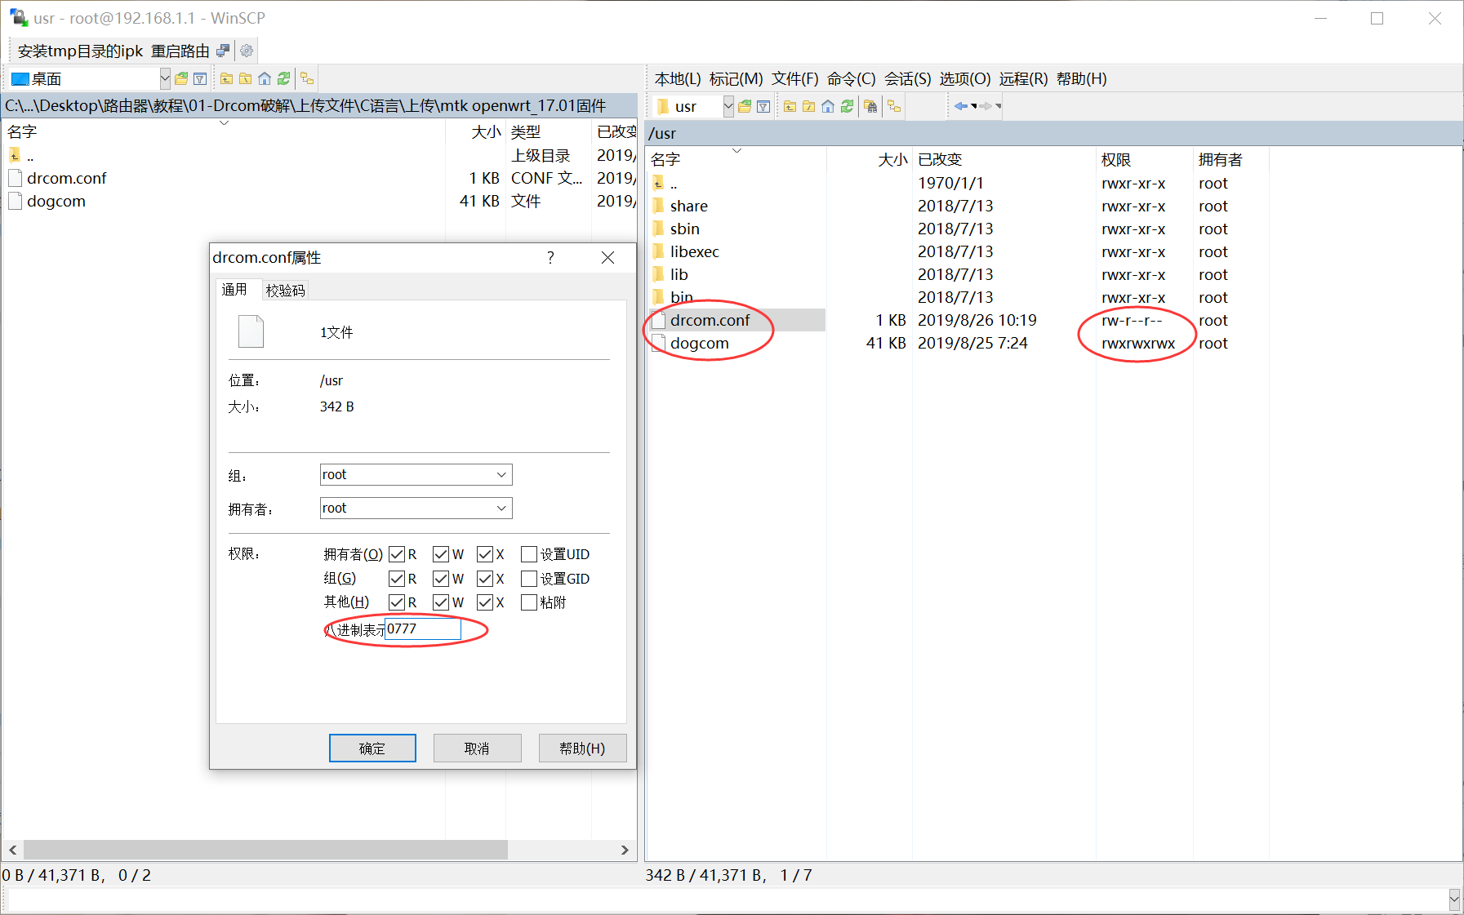The image size is (1464, 915).
Task: Open the 本地(L) menu
Action: pos(678,79)
